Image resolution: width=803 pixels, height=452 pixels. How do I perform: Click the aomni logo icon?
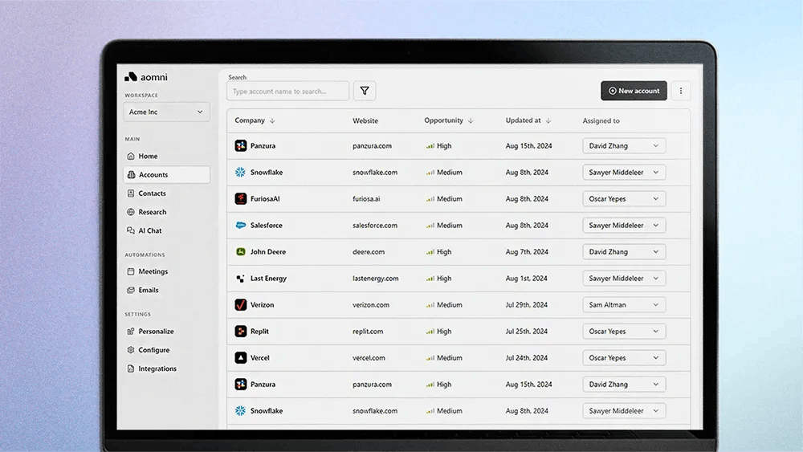tap(131, 77)
